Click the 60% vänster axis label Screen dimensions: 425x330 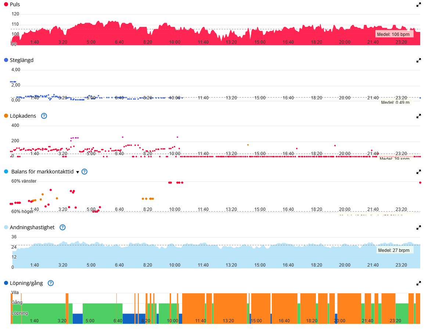24,181
